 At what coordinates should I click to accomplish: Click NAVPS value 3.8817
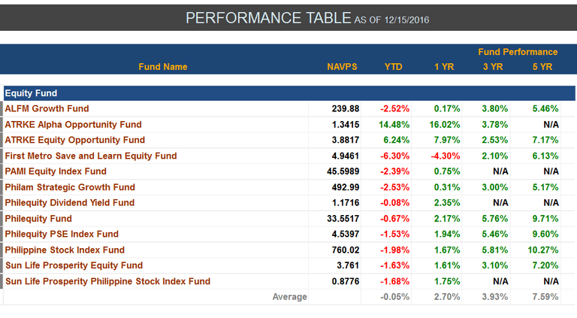pyautogui.click(x=345, y=140)
